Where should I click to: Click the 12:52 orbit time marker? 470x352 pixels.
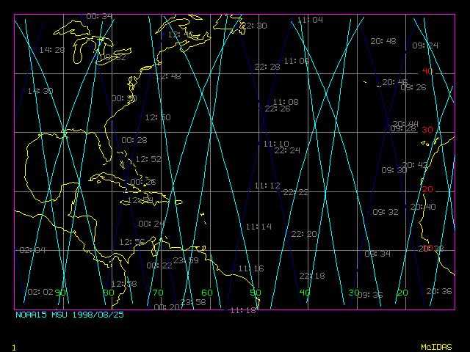(148, 159)
